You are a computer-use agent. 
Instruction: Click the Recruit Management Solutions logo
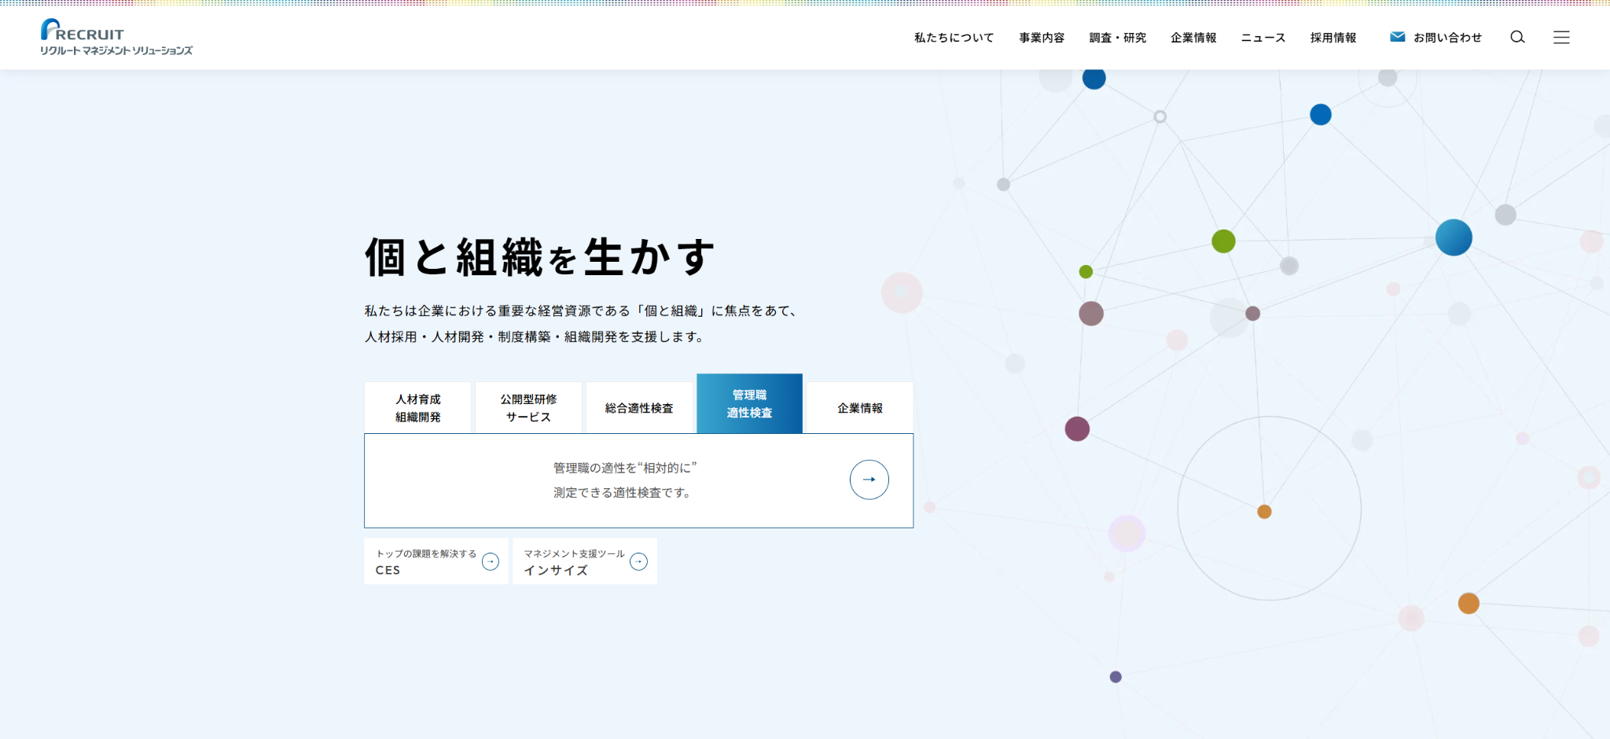click(116, 37)
